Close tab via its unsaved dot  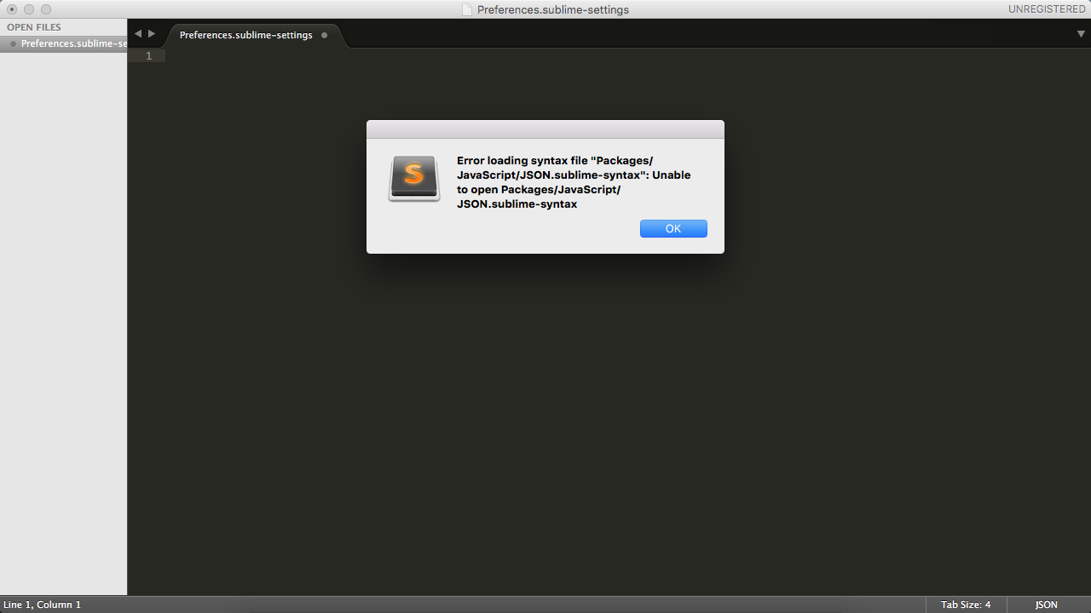(x=325, y=35)
